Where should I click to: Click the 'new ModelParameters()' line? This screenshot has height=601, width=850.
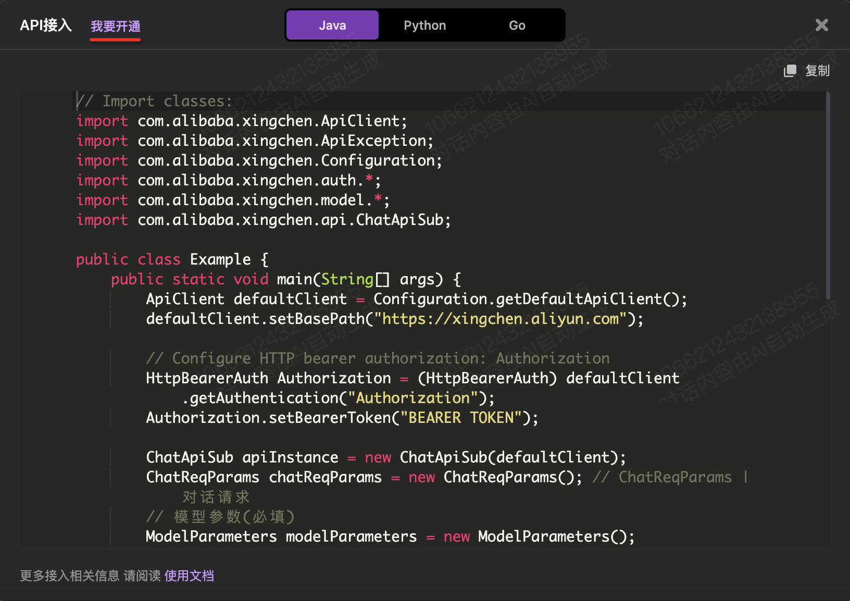(x=390, y=536)
